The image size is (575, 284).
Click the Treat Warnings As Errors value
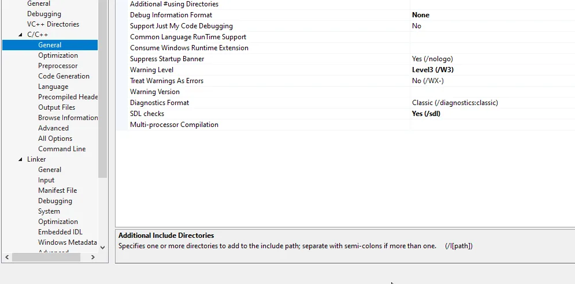[428, 81]
